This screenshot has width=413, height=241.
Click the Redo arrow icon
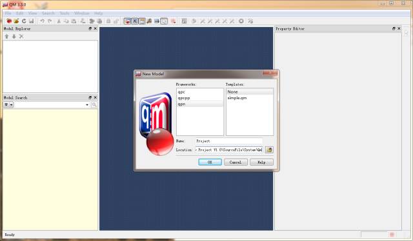point(50,21)
